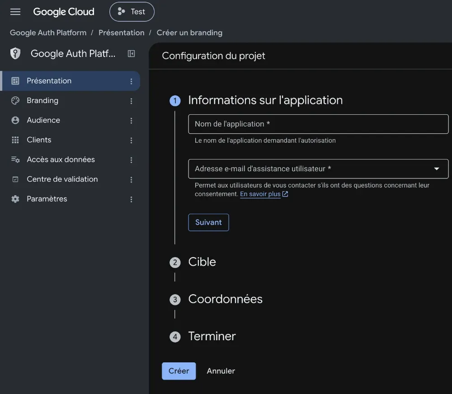Click the Google Auth Platf... sidebar title

click(73, 54)
